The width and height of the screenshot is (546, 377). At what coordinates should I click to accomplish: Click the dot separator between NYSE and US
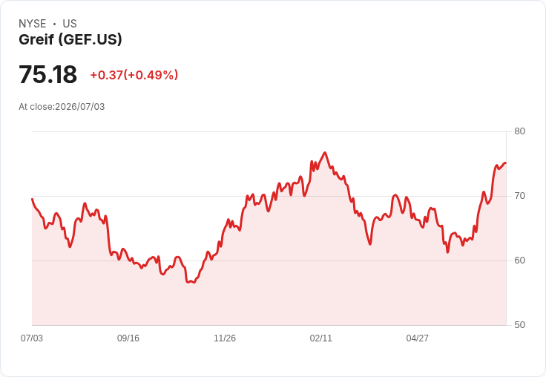54,24
